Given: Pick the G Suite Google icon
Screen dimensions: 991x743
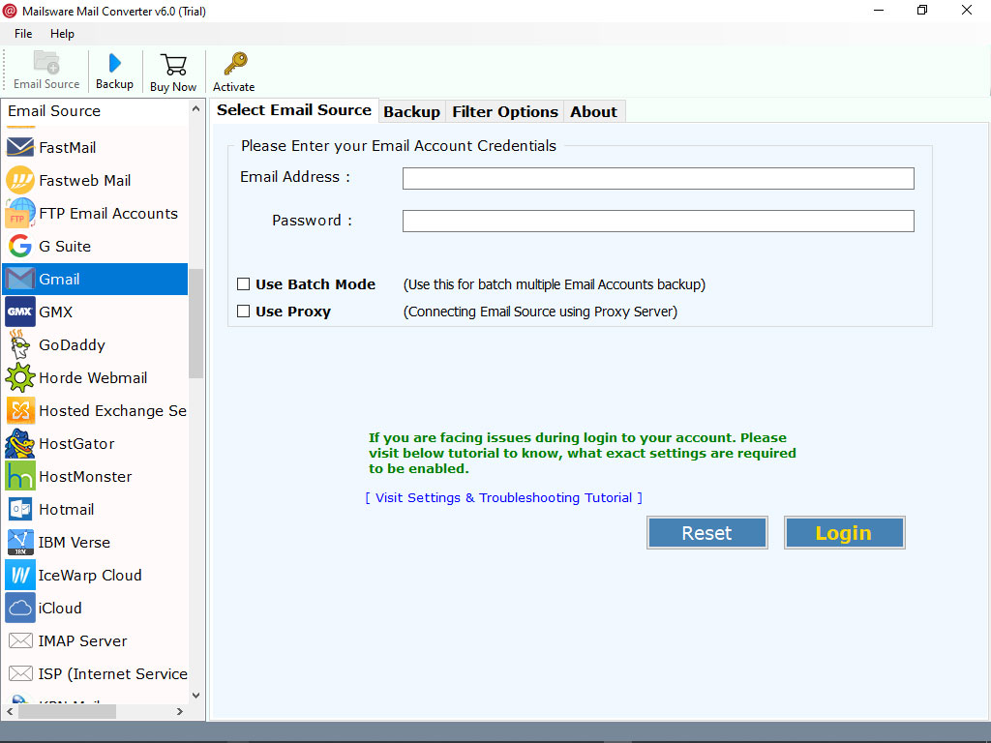Looking at the screenshot, I should pos(20,246).
